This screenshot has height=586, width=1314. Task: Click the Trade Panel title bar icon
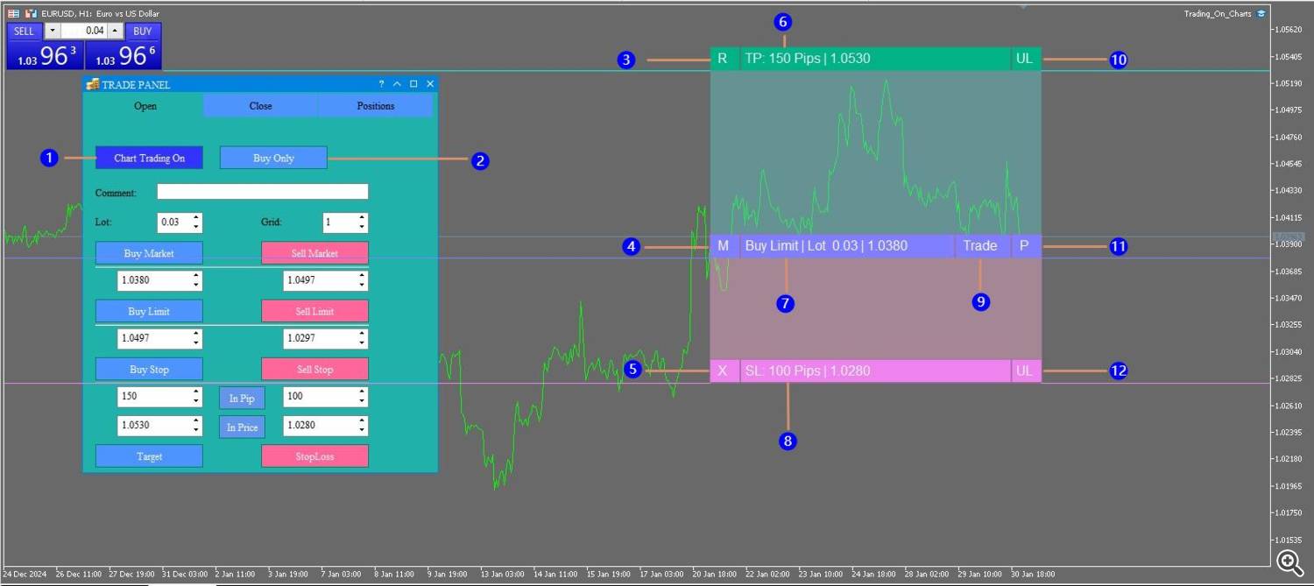pyautogui.click(x=93, y=84)
